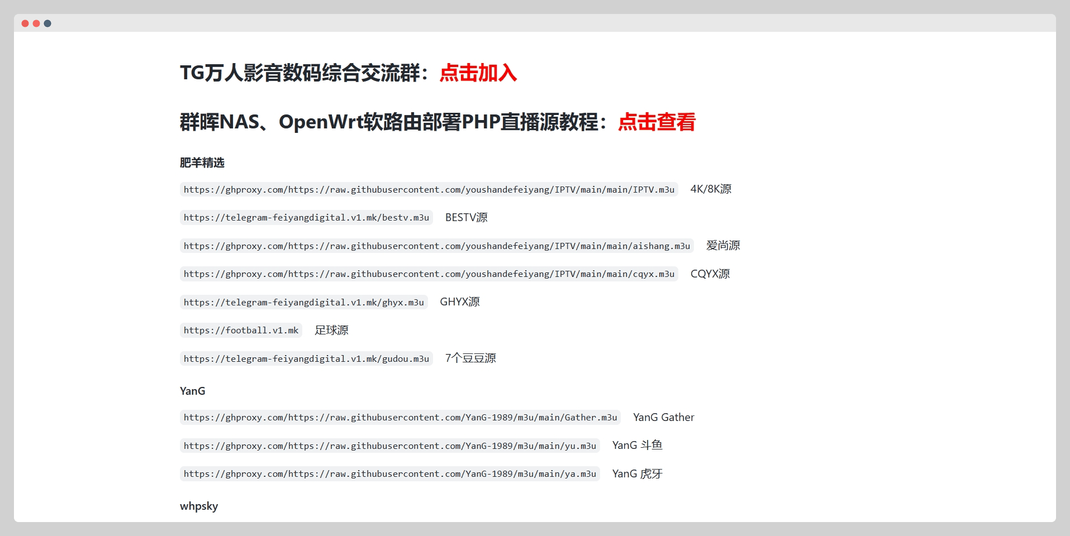Click the 点击加入 link

point(478,73)
